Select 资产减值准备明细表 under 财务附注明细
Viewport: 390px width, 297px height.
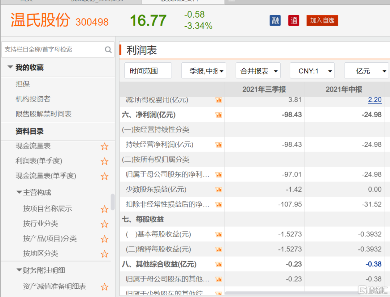pyautogui.click(x=55, y=286)
